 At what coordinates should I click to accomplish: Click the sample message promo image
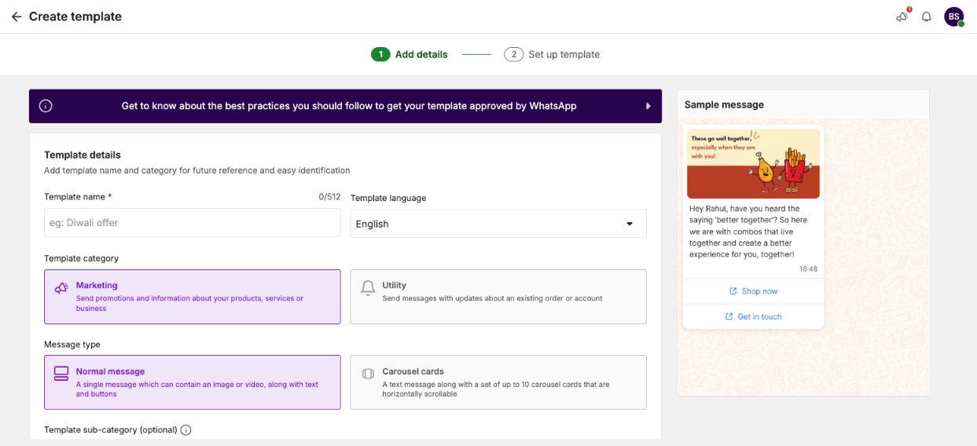(753, 163)
